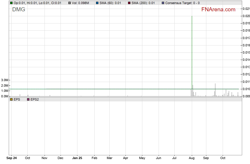Click the EPS2 legend label text
Viewport: 250px width, 164px height.
click(x=35, y=99)
